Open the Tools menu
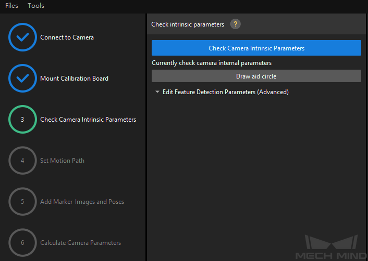368x261 pixels. point(36,6)
